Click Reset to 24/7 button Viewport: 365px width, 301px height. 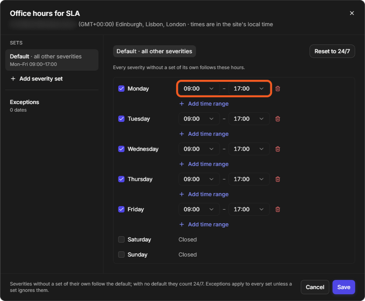332,51
